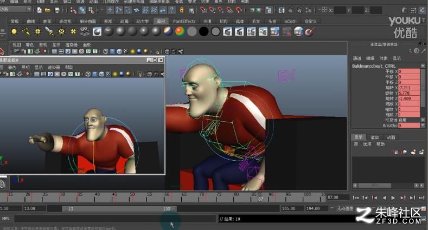This screenshot has height=230, width=428.
Task: Open 选项 menu in layer editor
Action: [x=367, y=144]
